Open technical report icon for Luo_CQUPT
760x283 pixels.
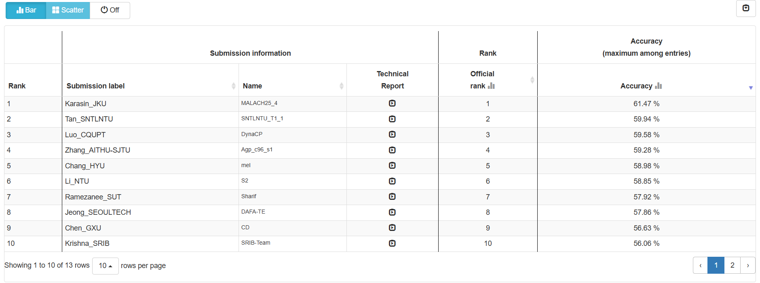coord(392,134)
